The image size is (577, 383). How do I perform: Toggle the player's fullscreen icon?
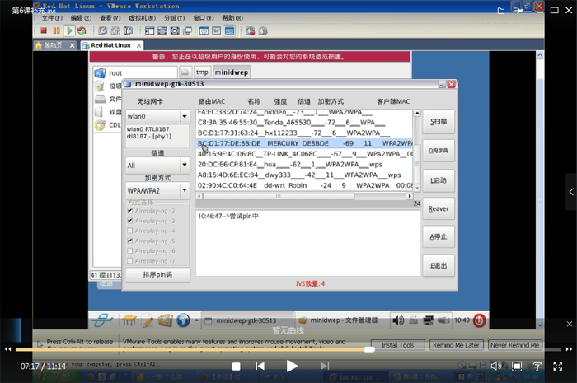[558, 366]
